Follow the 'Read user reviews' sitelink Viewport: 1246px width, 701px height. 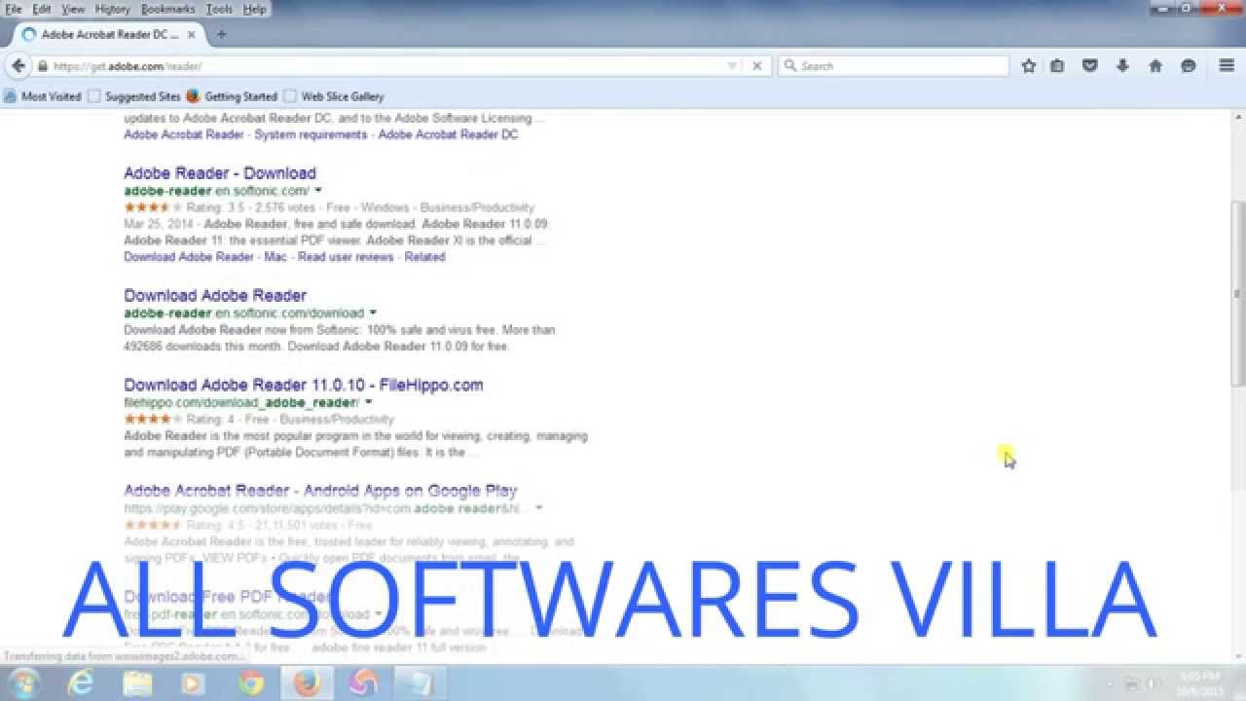[x=346, y=257]
